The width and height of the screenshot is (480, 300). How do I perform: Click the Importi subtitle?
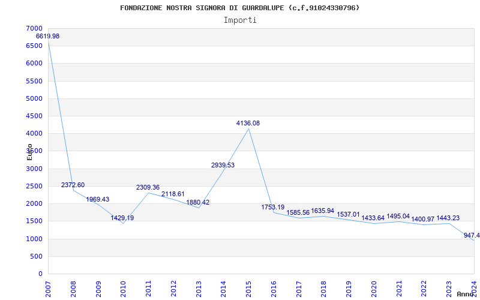pos(240,20)
